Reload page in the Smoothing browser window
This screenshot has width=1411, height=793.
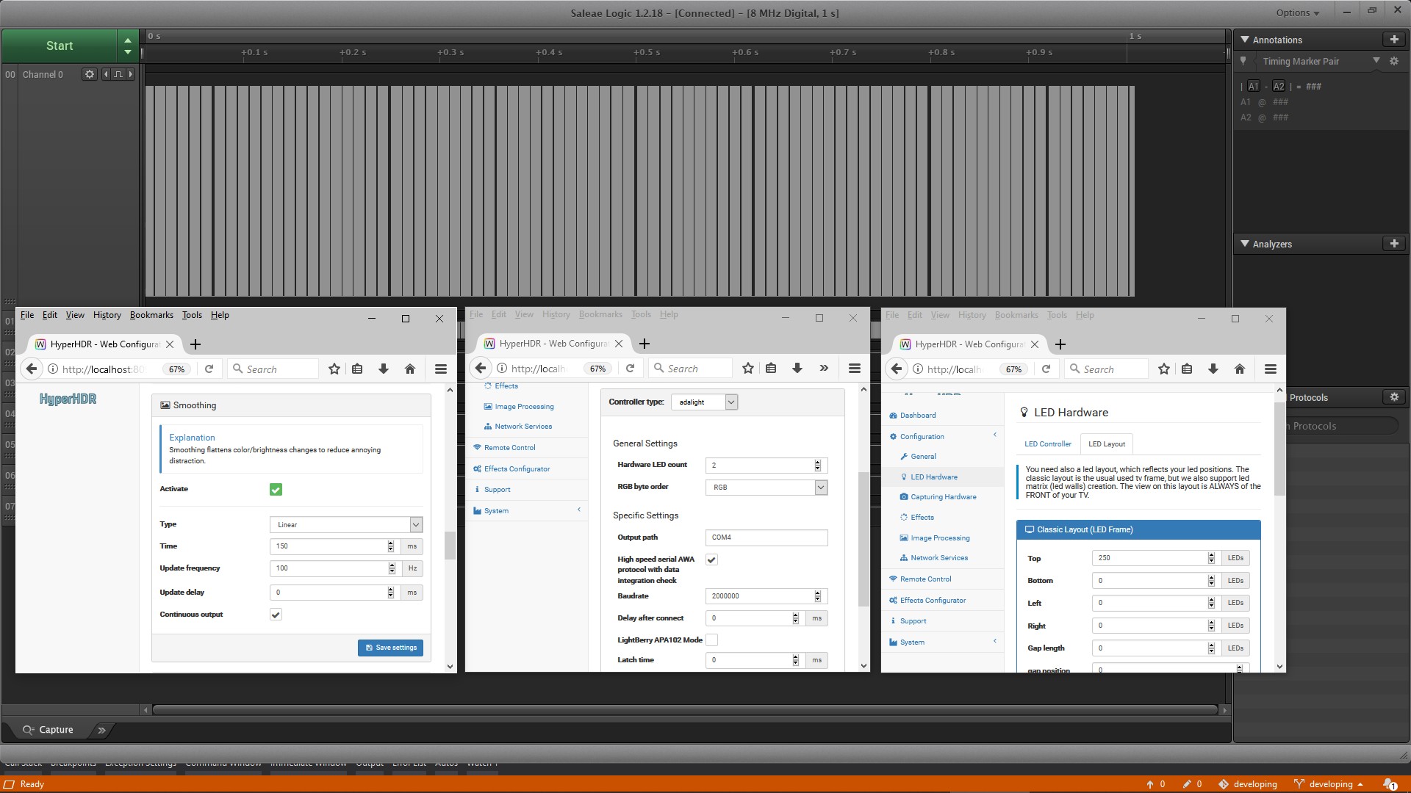pyautogui.click(x=209, y=369)
